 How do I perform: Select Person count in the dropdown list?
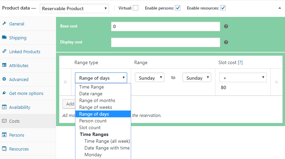coord(93,121)
